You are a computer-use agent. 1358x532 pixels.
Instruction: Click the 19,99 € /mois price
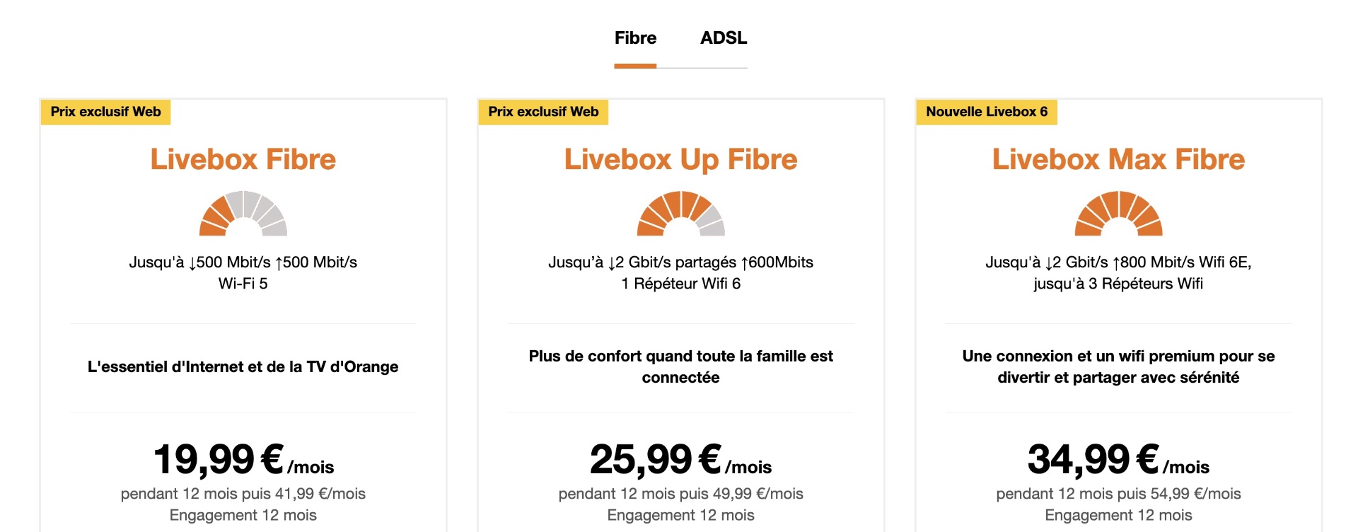tap(243, 460)
